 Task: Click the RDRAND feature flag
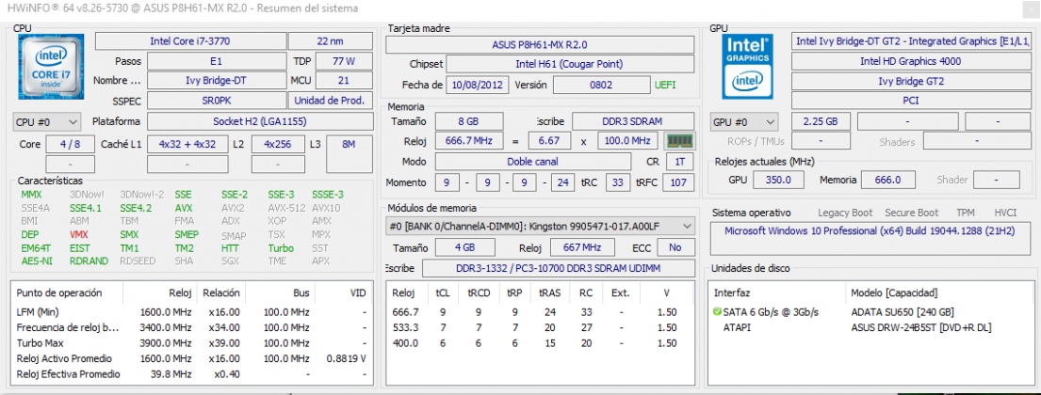89,261
